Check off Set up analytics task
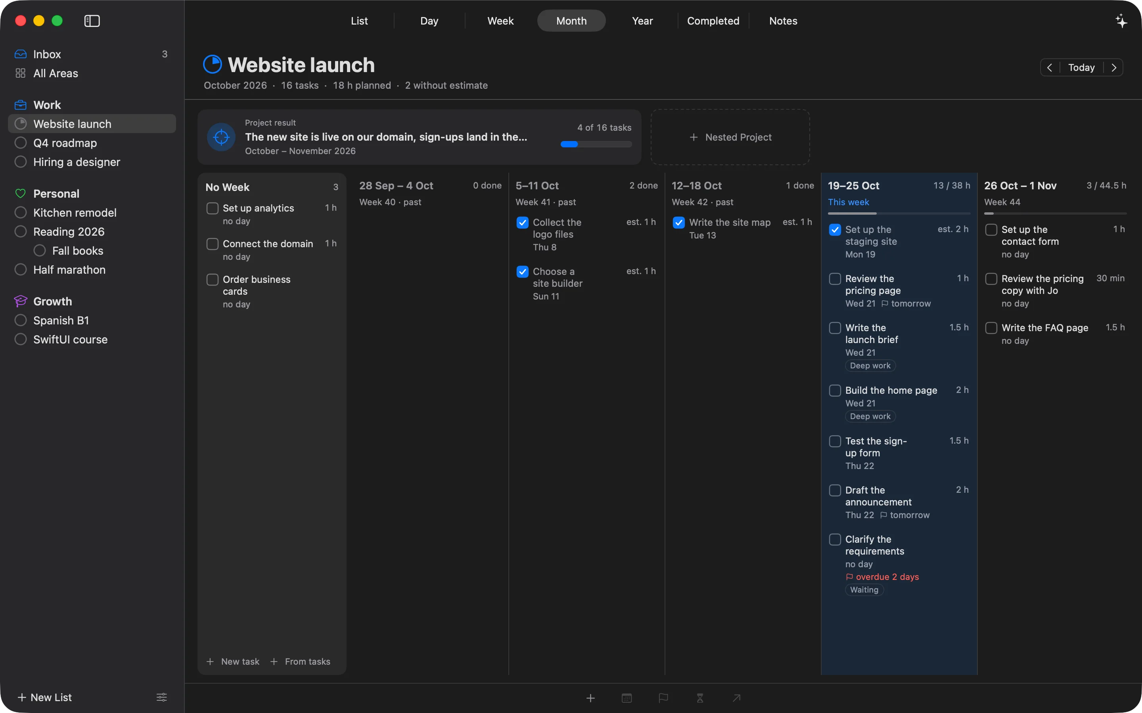The width and height of the screenshot is (1142, 713). click(213, 208)
